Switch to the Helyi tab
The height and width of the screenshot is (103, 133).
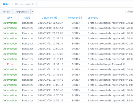[6, 4]
